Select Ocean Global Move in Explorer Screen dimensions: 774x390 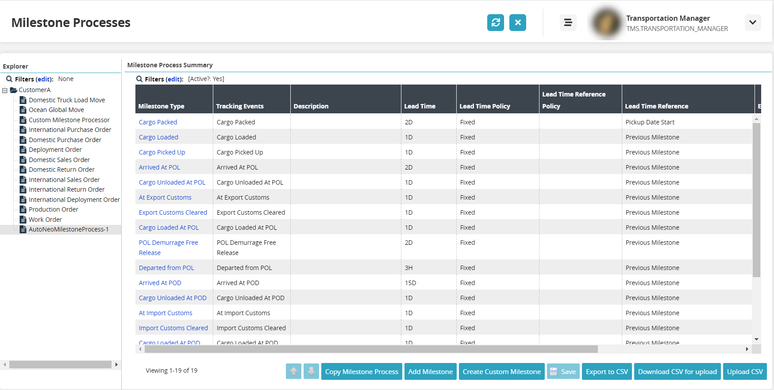pyautogui.click(x=56, y=110)
